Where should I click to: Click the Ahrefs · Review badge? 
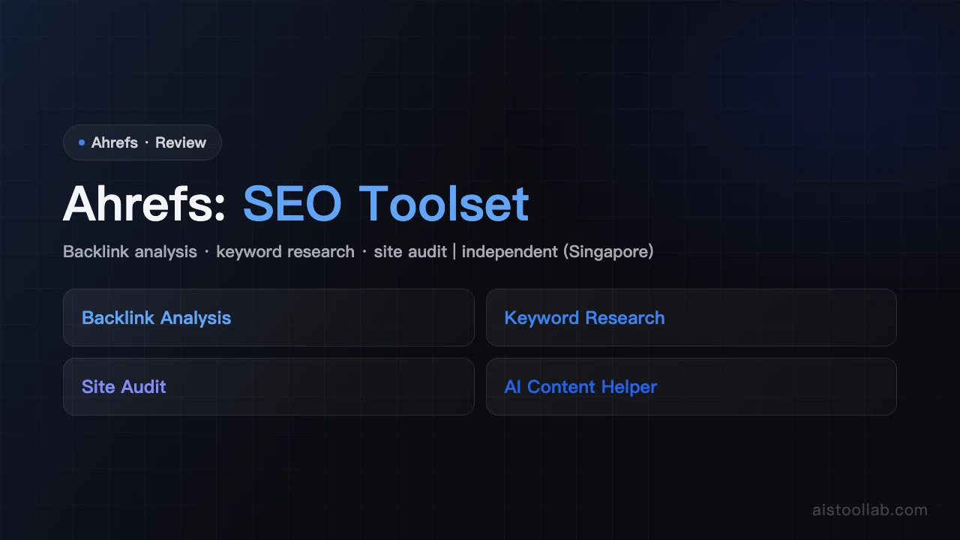[142, 142]
